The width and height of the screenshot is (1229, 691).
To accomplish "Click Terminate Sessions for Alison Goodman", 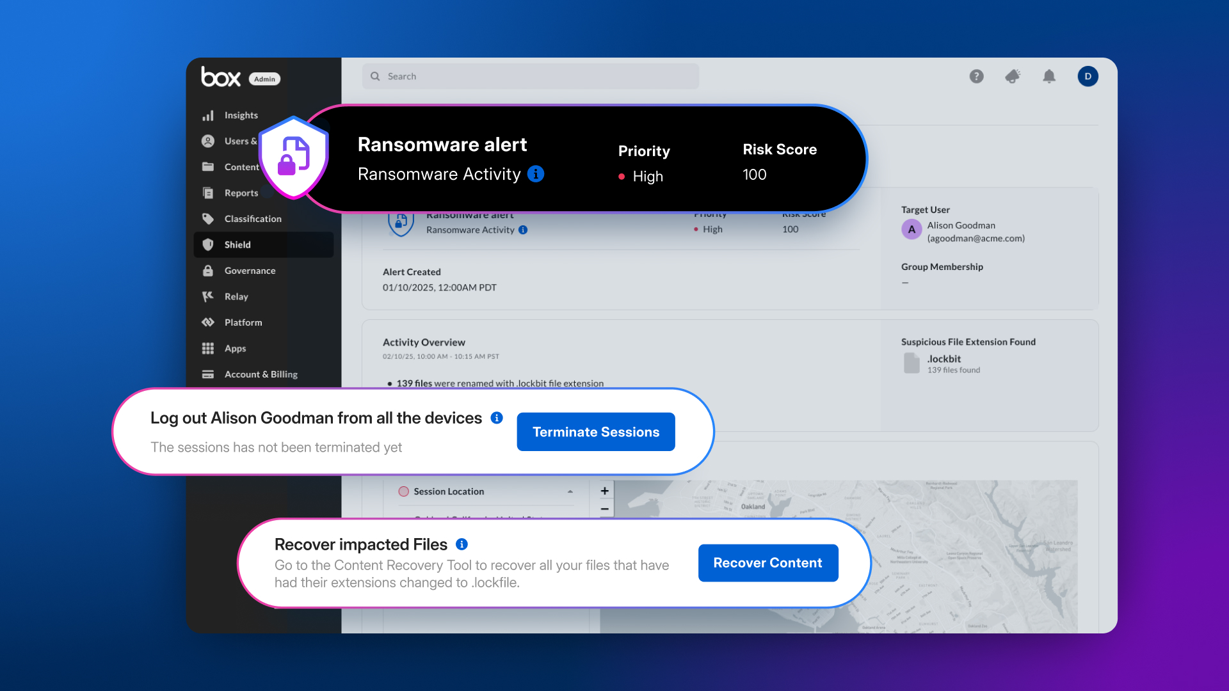I will pos(595,431).
